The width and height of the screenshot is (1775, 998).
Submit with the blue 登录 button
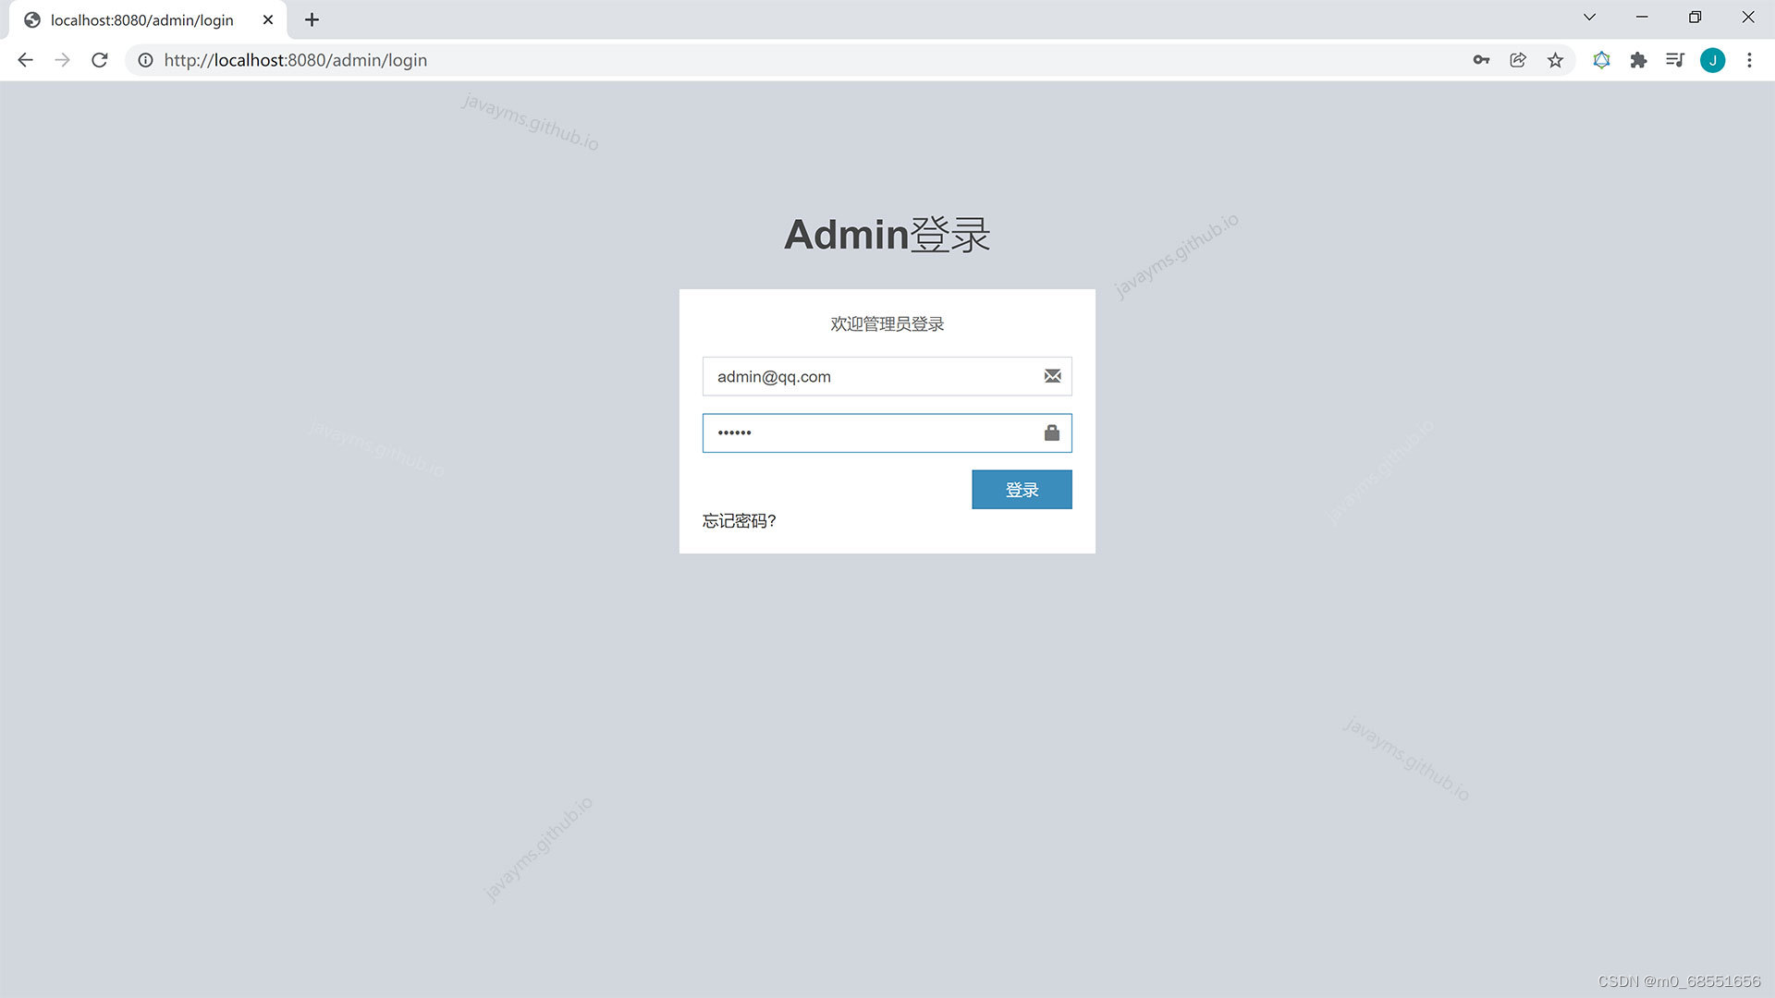(1022, 490)
